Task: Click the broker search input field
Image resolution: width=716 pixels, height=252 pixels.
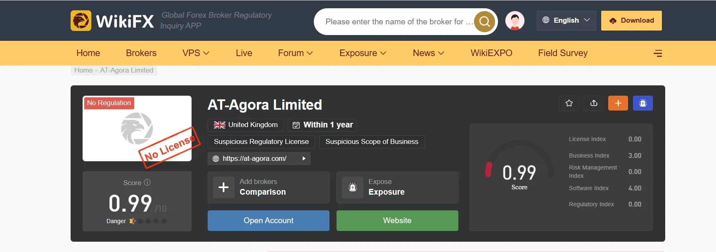Action: (399, 21)
